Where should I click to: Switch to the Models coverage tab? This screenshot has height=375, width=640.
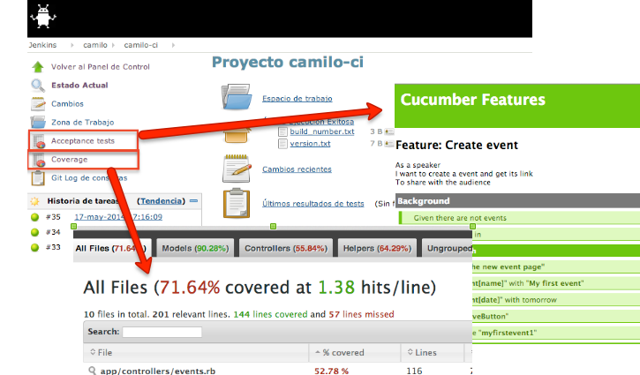(195, 250)
